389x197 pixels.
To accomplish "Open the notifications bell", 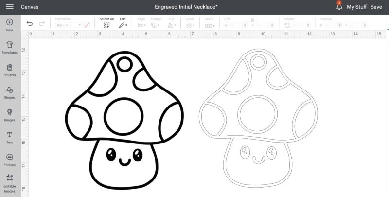I will (339, 6).
